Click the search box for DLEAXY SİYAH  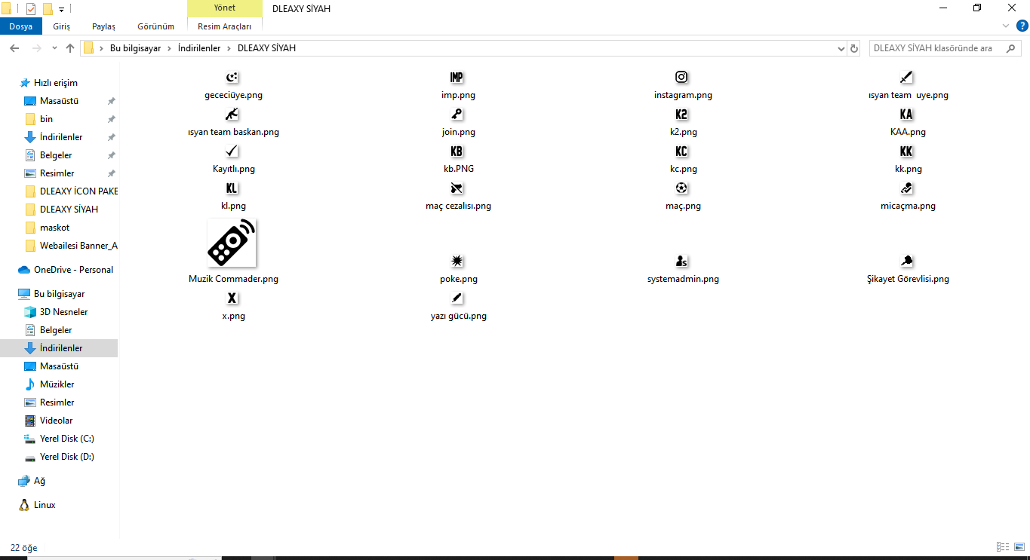coord(945,48)
